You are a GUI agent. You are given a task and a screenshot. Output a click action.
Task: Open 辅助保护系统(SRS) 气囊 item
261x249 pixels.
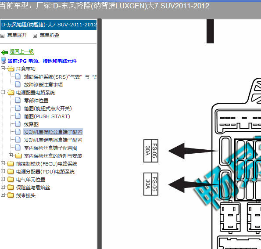(x=60, y=77)
